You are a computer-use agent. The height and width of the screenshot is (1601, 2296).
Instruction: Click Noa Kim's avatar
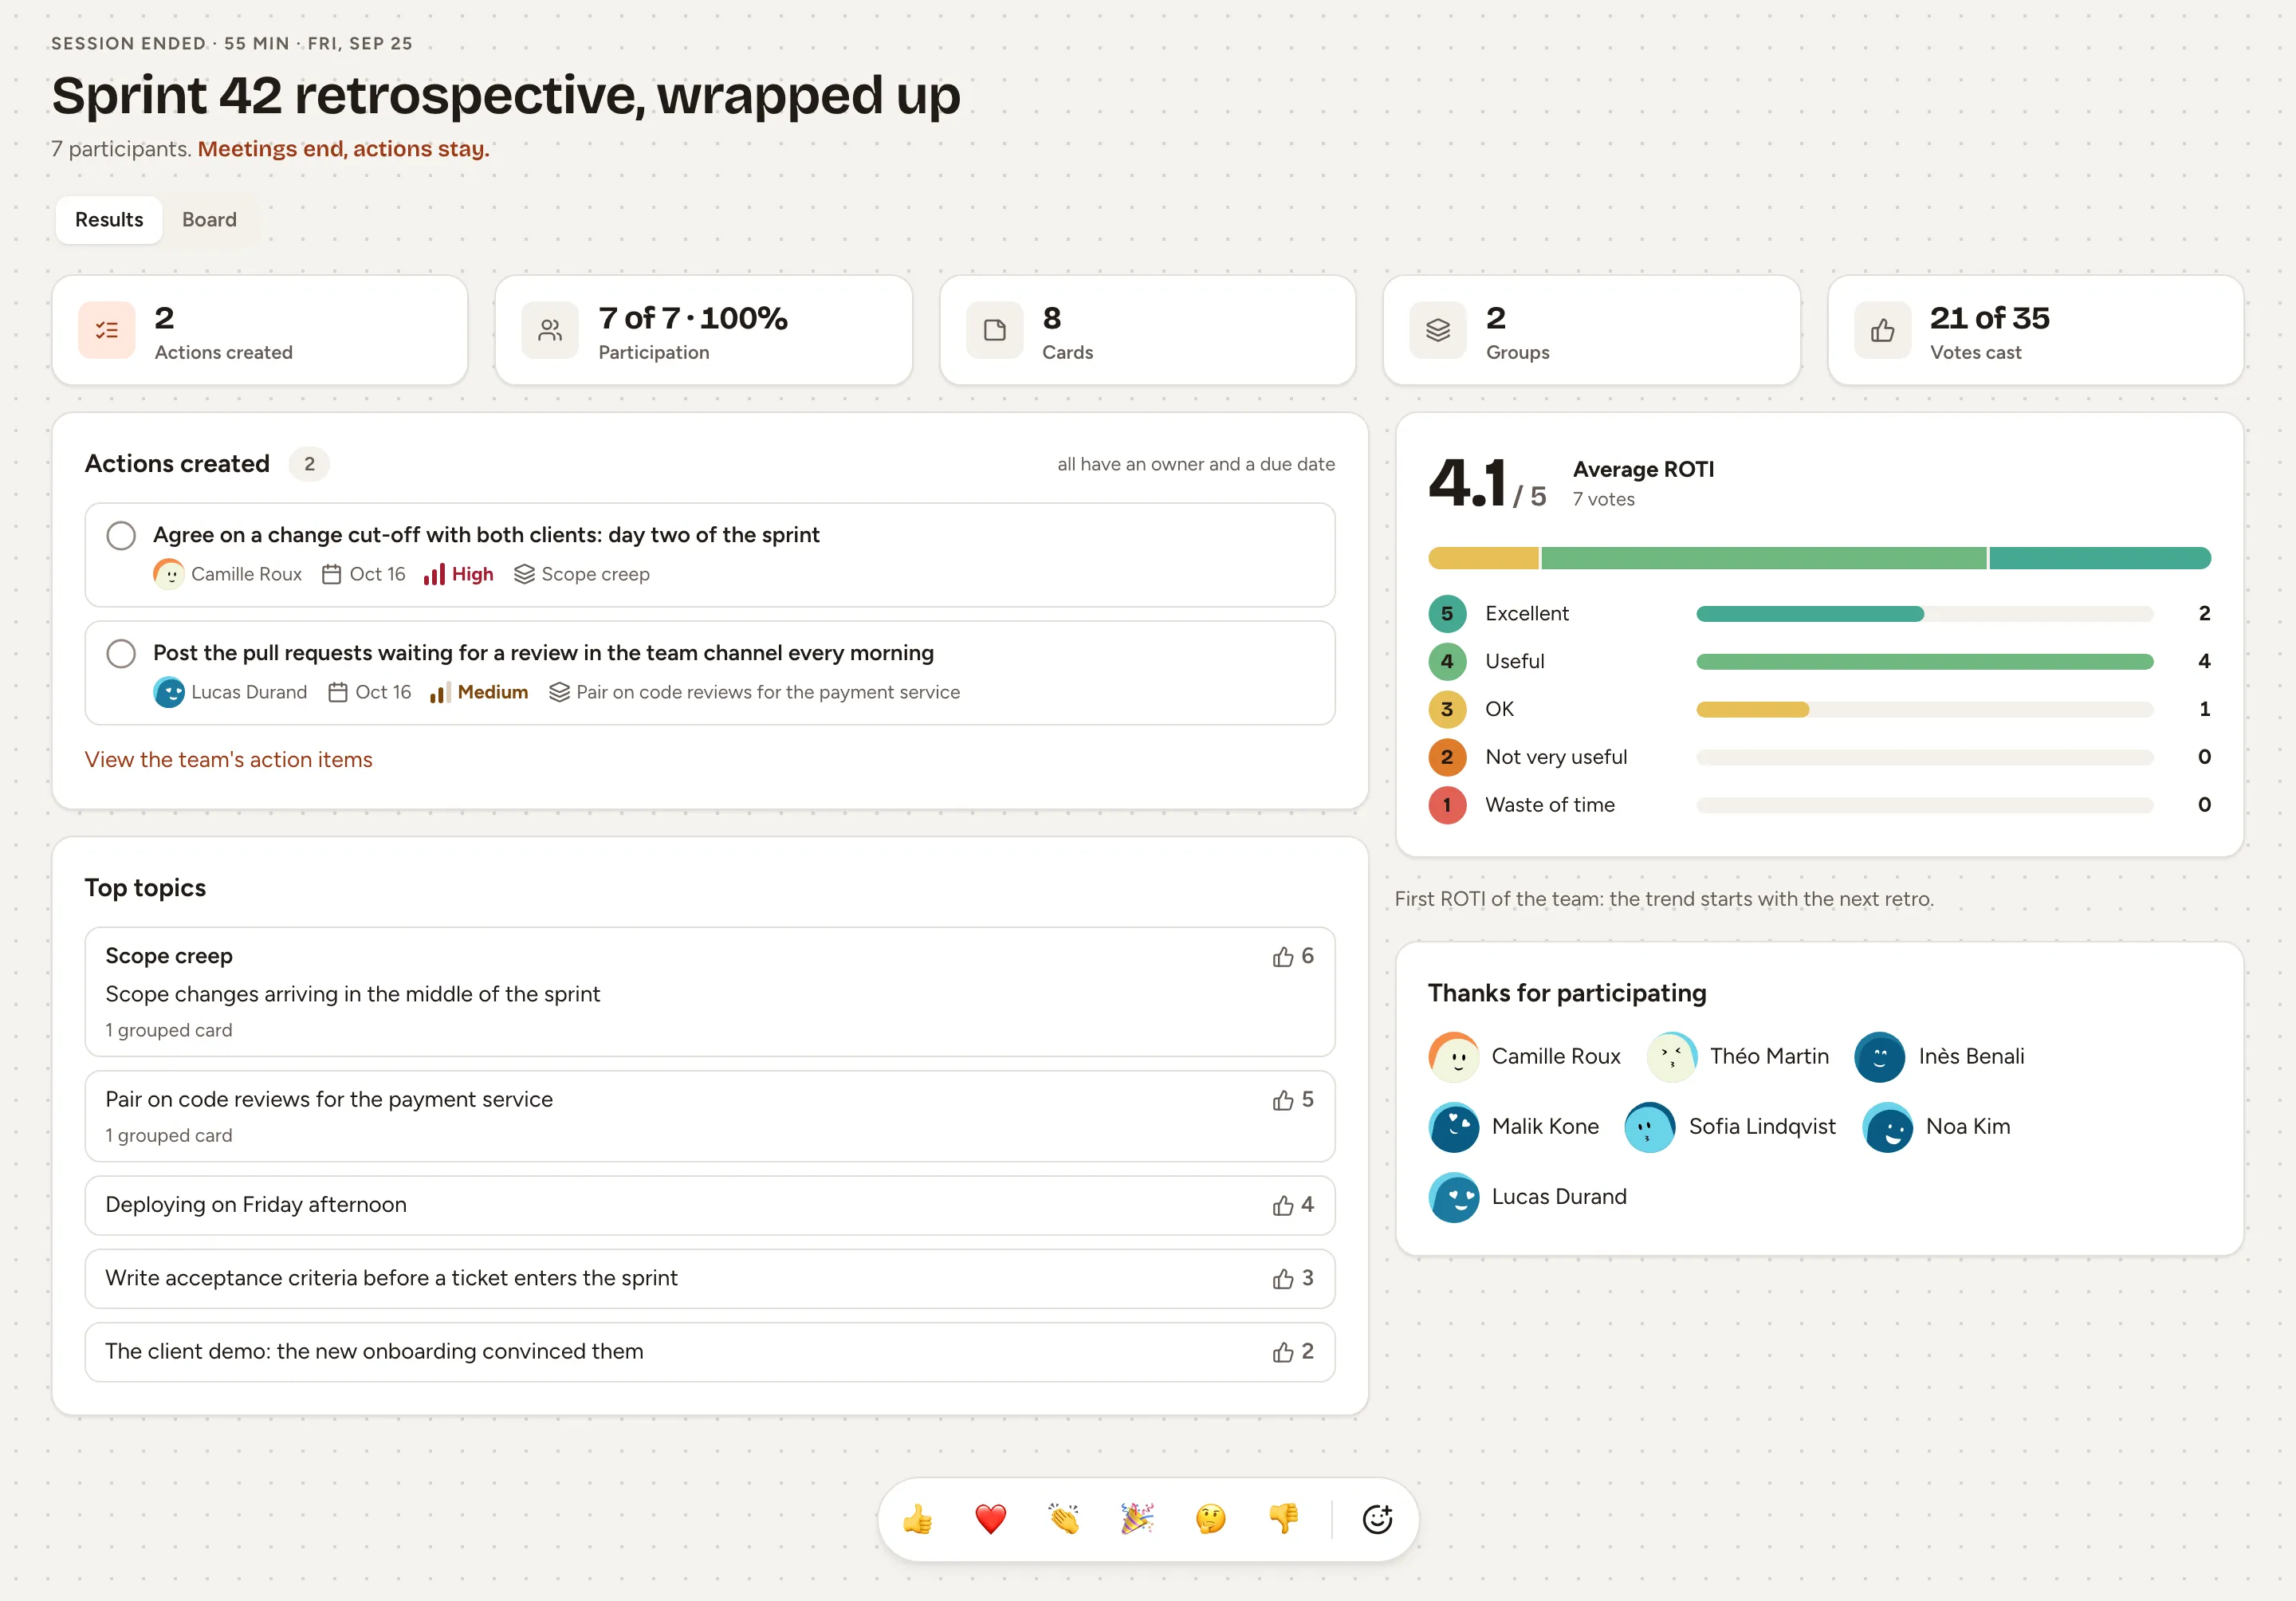point(1888,1127)
